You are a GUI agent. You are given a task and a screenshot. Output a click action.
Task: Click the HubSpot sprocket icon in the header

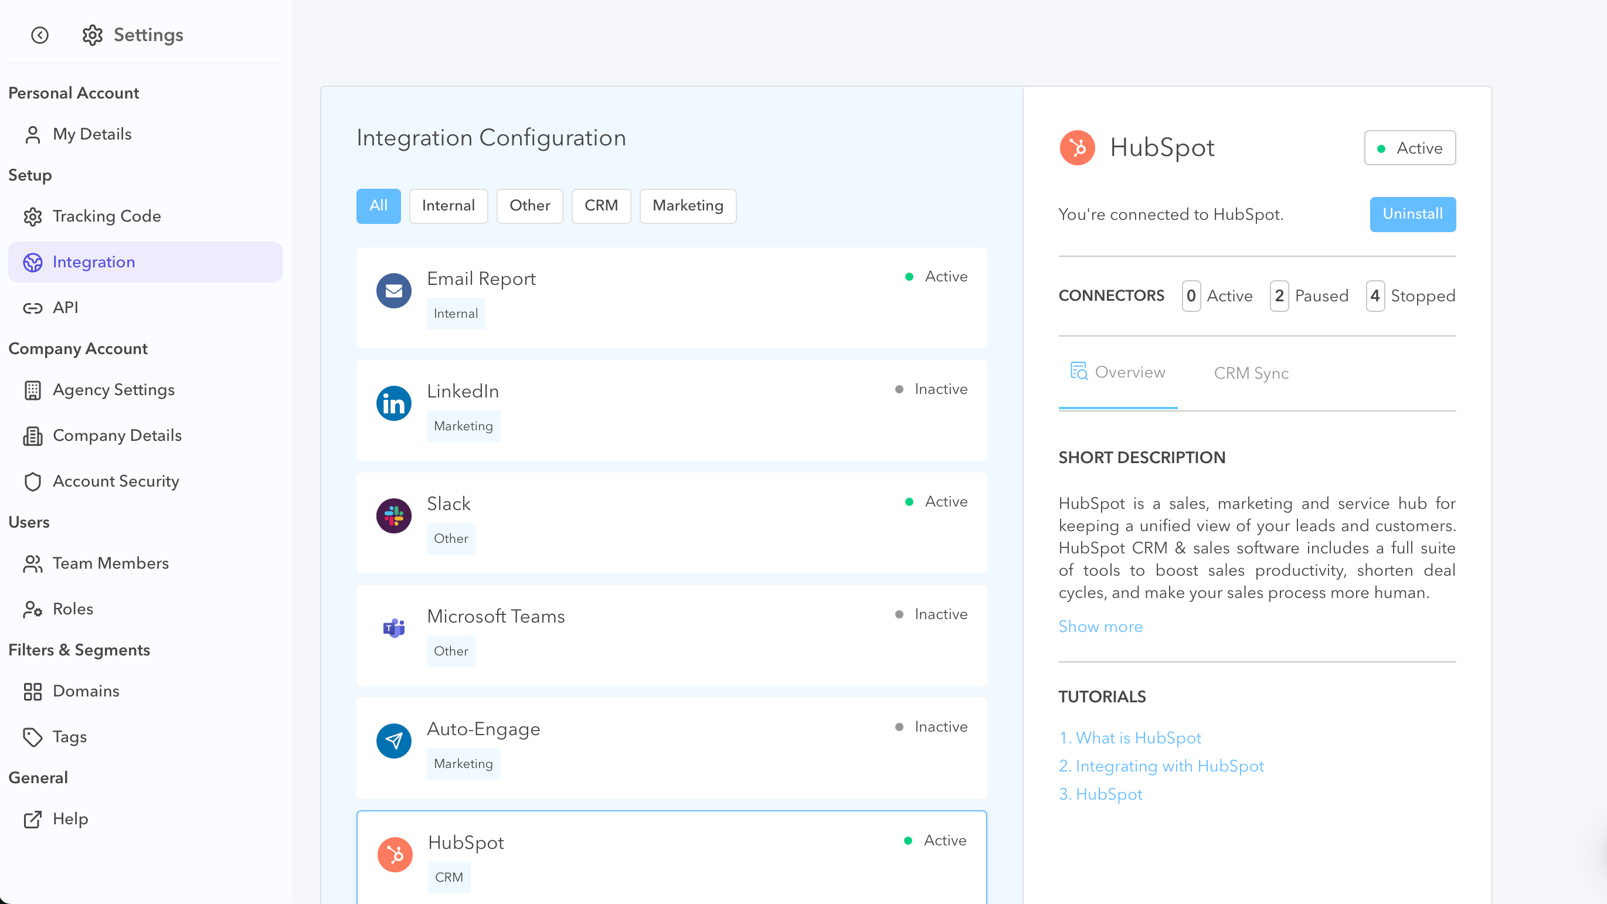point(1077,148)
